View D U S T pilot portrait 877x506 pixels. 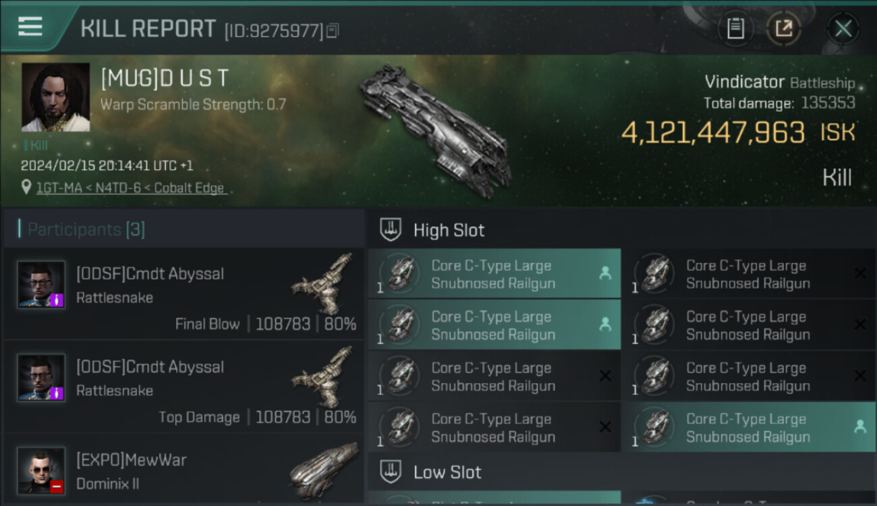pyautogui.click(x=55, y=97)
